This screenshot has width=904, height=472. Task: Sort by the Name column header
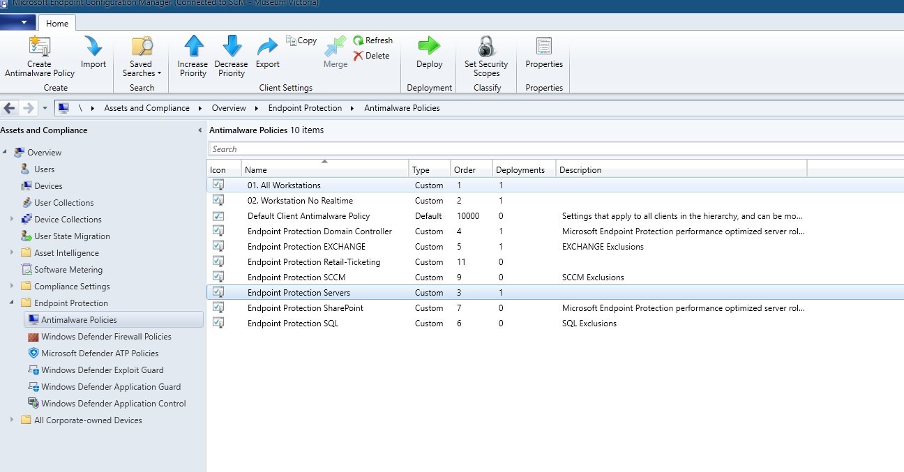pos(325,169)
